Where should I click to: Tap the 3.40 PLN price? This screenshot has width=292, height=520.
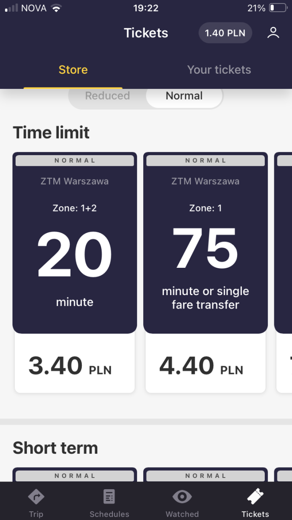tap(70, 365)
